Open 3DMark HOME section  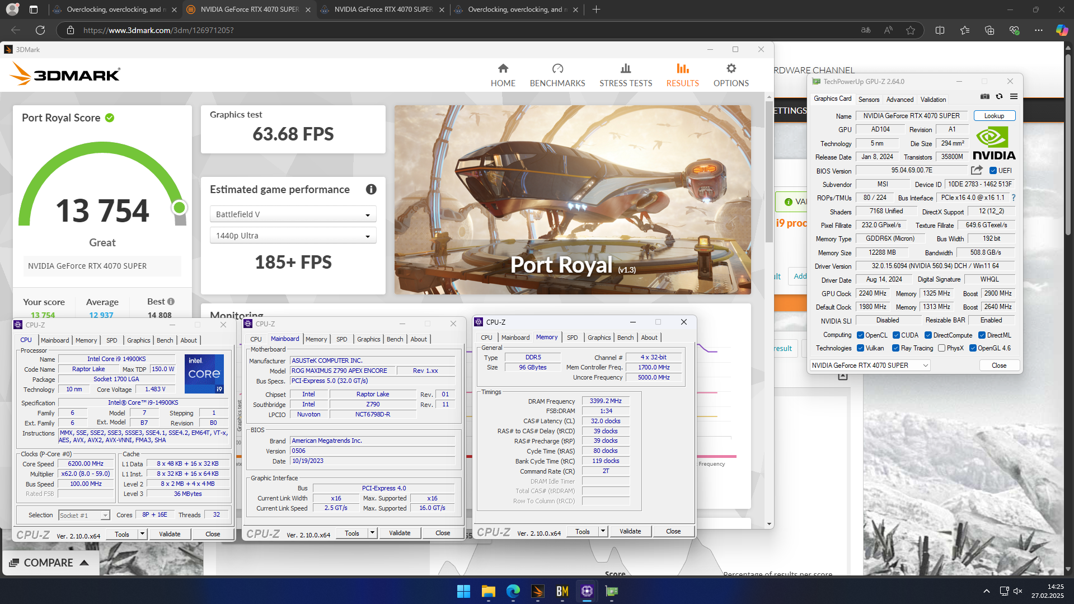[x=503, y=75]
